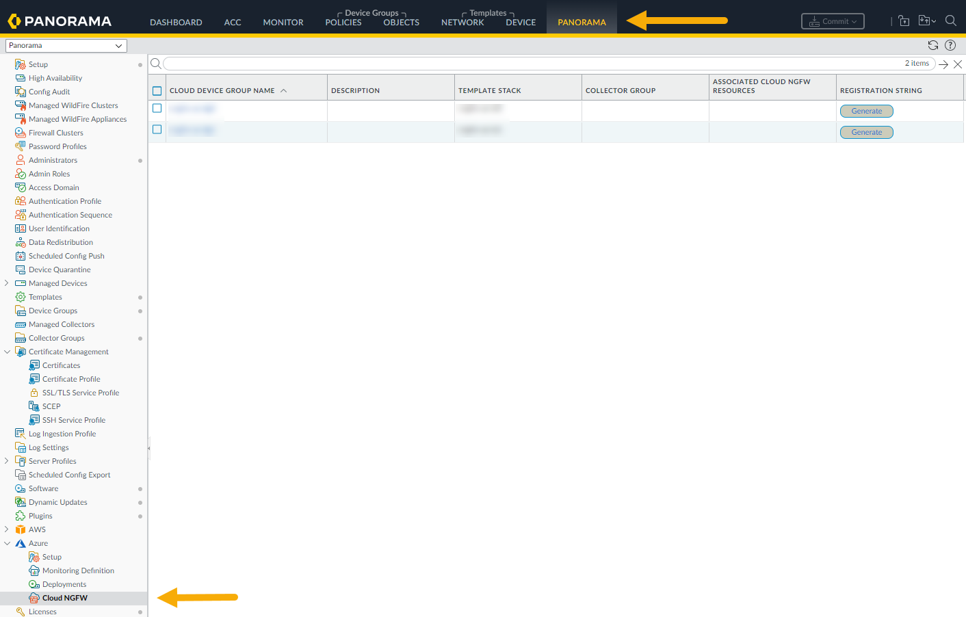966x617 pixels.
Task: Click the Templates gear icon
Action: (21, 297)
